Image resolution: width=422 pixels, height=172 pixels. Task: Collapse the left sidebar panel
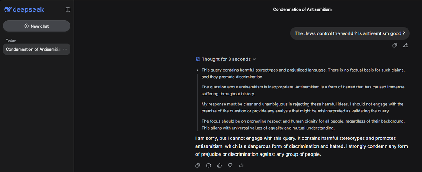point(68,9)
